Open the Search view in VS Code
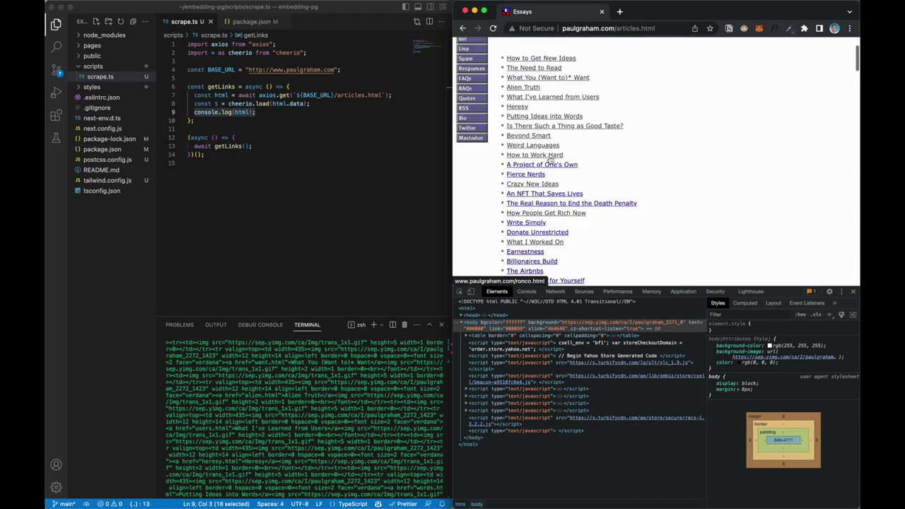The width and height of the screenshot is (905, 509). point(56,47)
